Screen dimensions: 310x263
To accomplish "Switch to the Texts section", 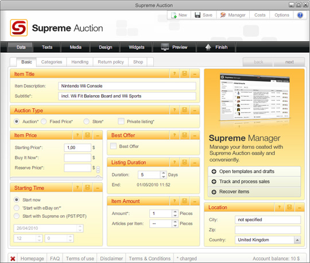I will (47, 47).
